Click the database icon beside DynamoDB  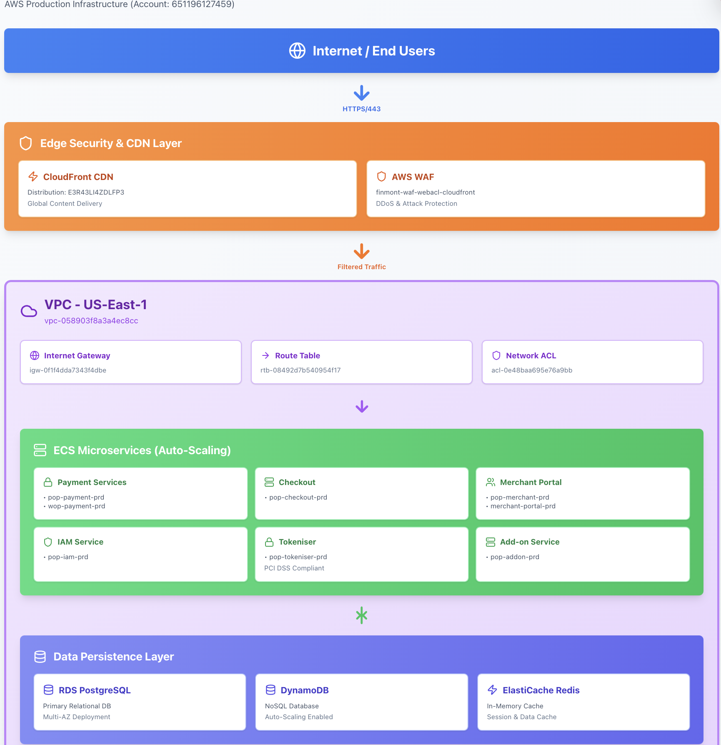(270, 690)
